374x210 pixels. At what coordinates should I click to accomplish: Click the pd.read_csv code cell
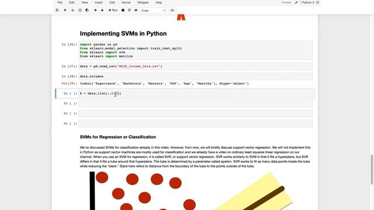point(196,66)
